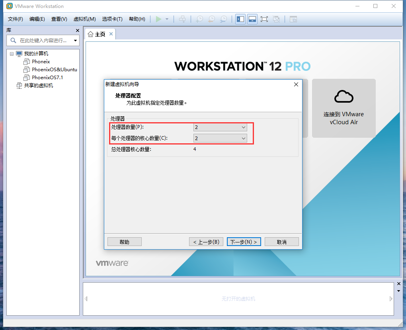Image resolution: width=406 pixels, height=330 pixels.
Task: Click the green Power On play icon
Action: [158, 19]
